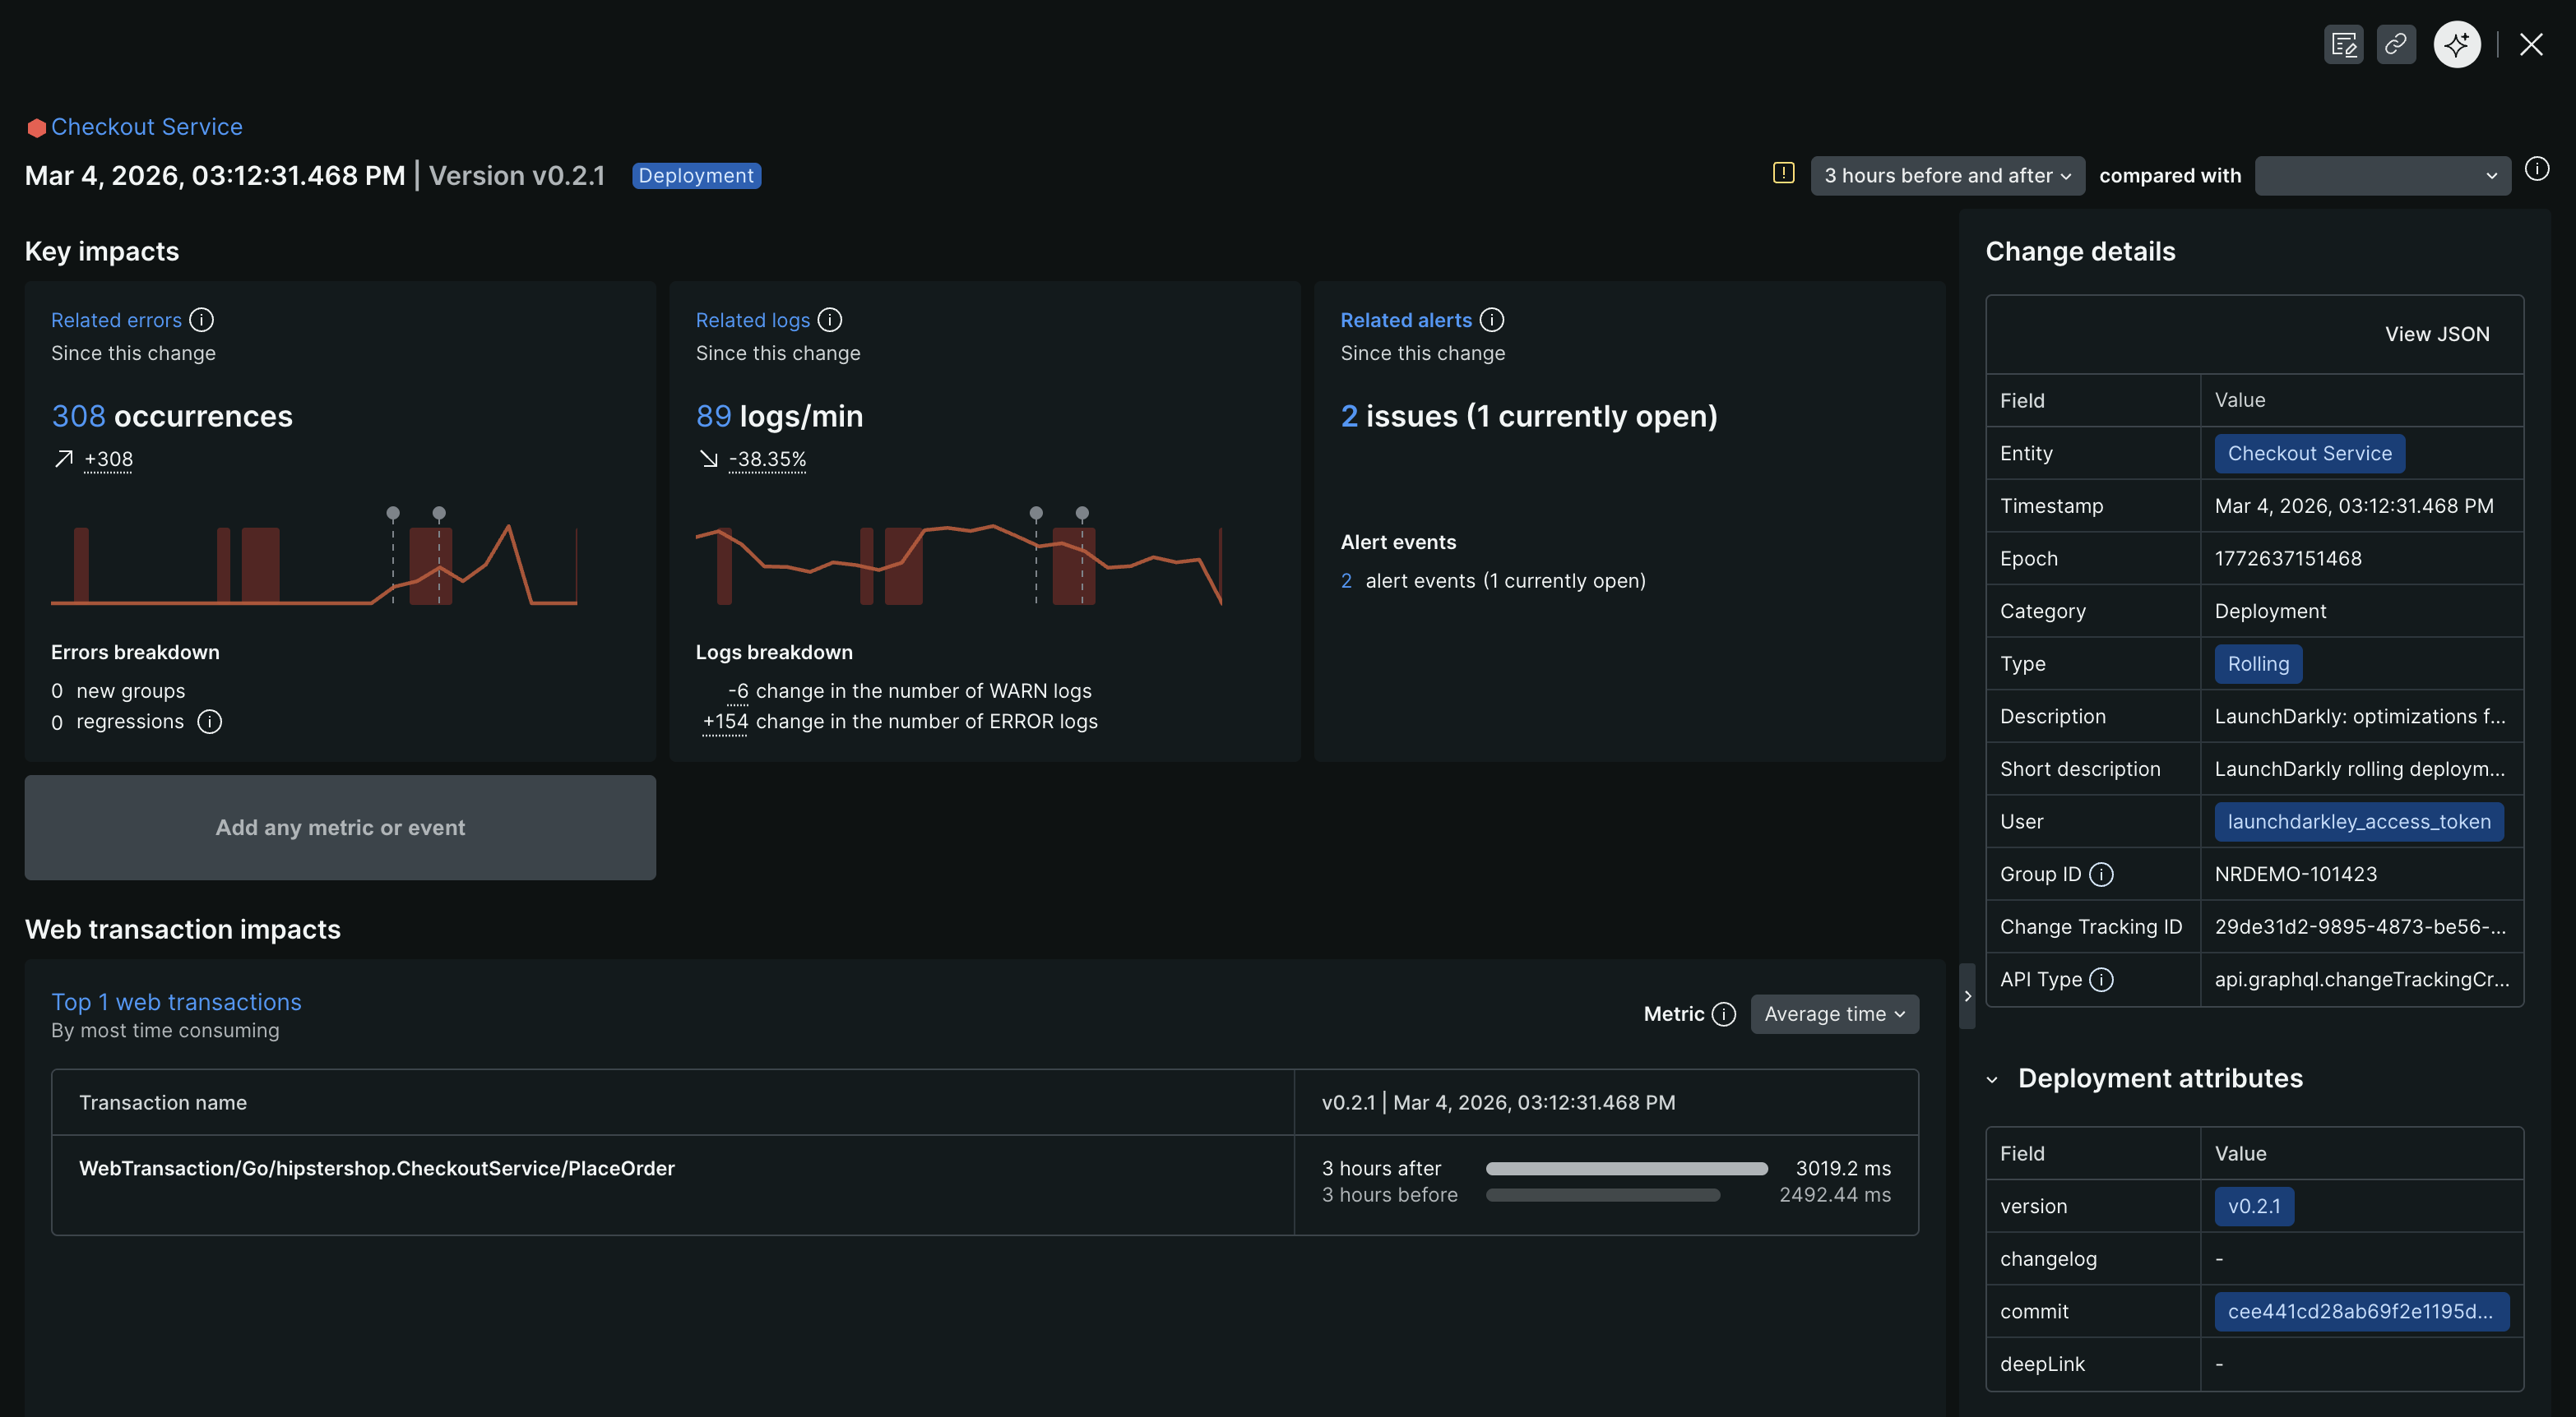Open the Average time metric dropdown
Image resolution: width=2576 pixels, height=1417 pixels.
1833,1014
